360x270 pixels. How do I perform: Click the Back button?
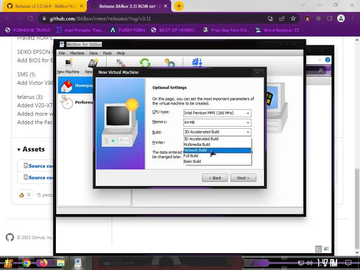(x=215, y=178)
